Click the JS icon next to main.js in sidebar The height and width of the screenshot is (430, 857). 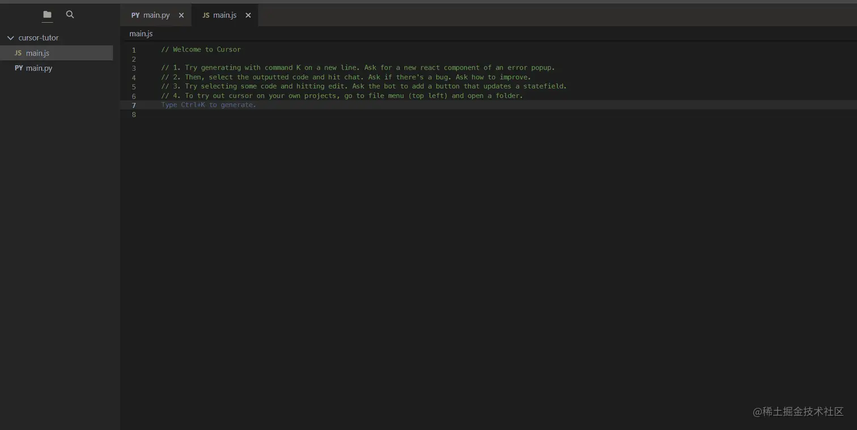point(18,53)
